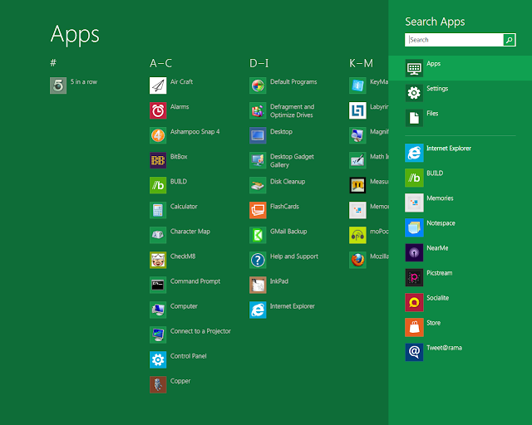
Task: Focus the Search Apps text field
Action: tap(454, 40)
